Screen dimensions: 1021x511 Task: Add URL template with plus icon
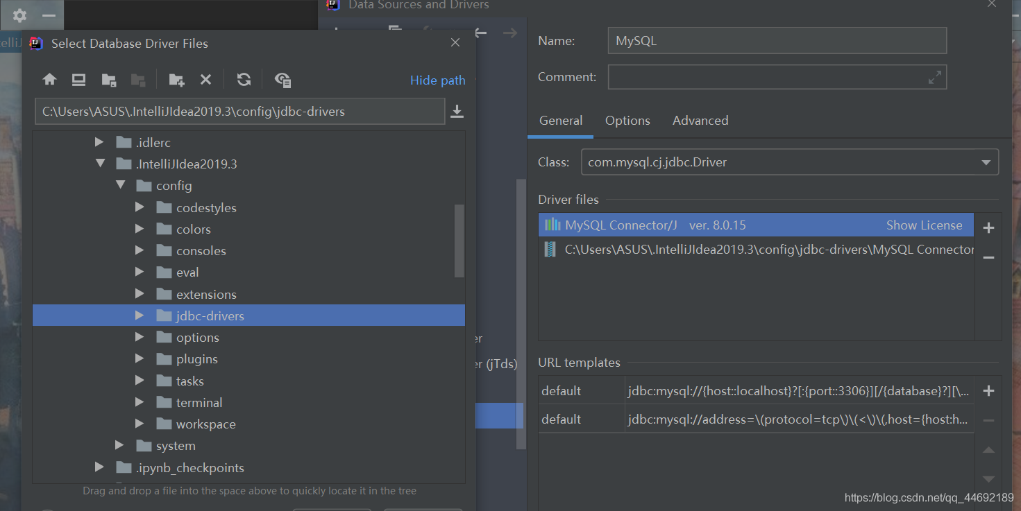coord(989,391)
